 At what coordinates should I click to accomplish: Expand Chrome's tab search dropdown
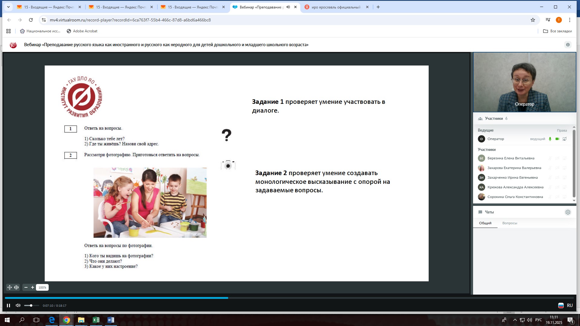coord(8,7)
